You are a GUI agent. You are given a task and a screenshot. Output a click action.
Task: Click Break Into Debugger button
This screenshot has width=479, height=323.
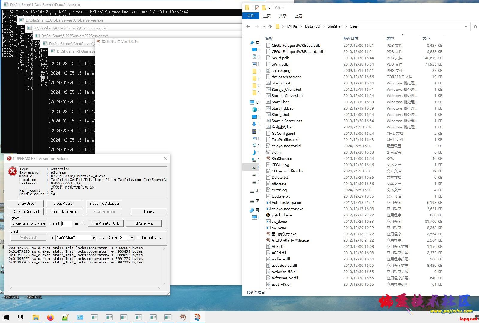104,204
